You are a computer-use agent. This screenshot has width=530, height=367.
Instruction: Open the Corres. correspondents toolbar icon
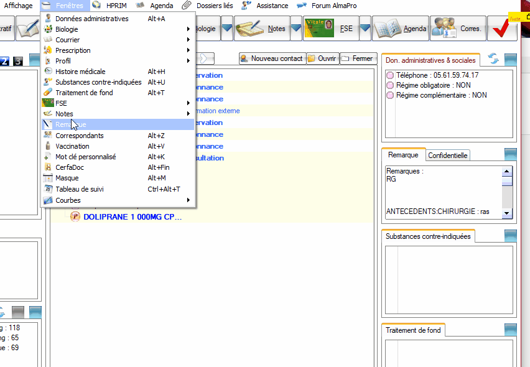445,29
